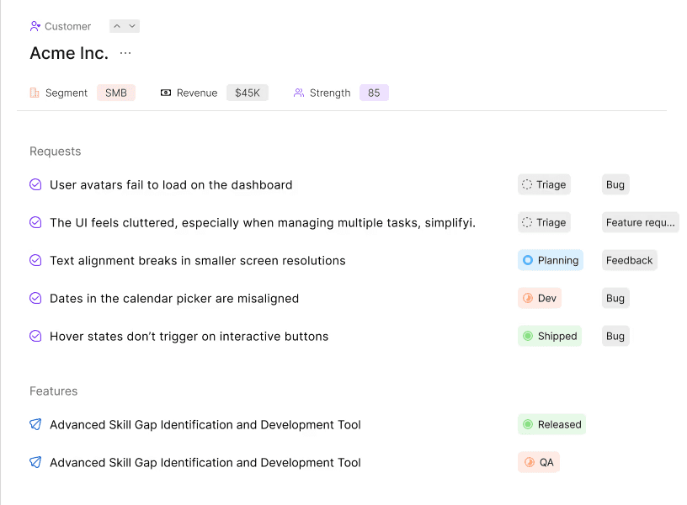This screenshot has height=505, width=687.
Task: Open request 'Hover states don't trigger on interactive buttons'
Action: point(189,337)
